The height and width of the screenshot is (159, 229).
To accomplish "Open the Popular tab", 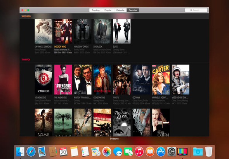I will pos(108,10).
